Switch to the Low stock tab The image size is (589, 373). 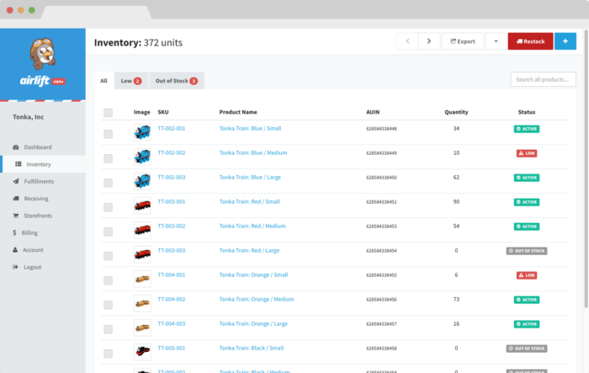tap(131, 81)
